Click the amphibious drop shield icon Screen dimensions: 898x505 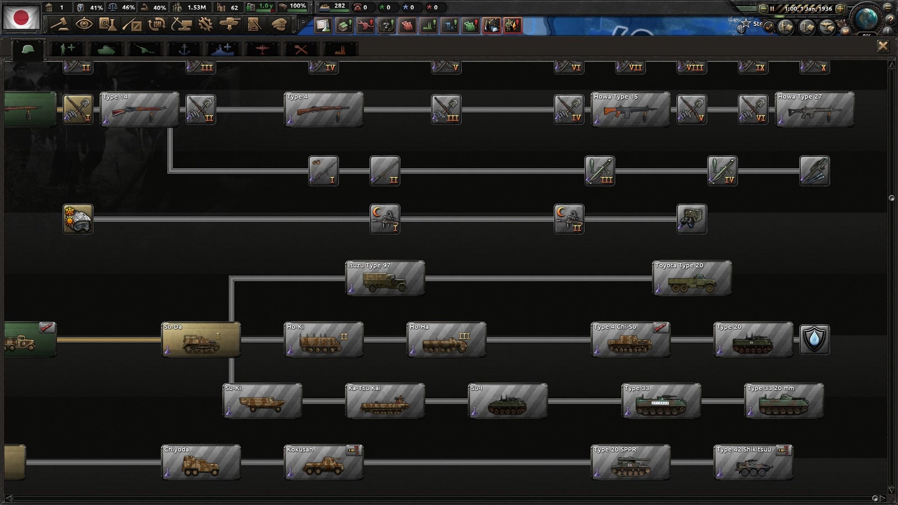815,339
